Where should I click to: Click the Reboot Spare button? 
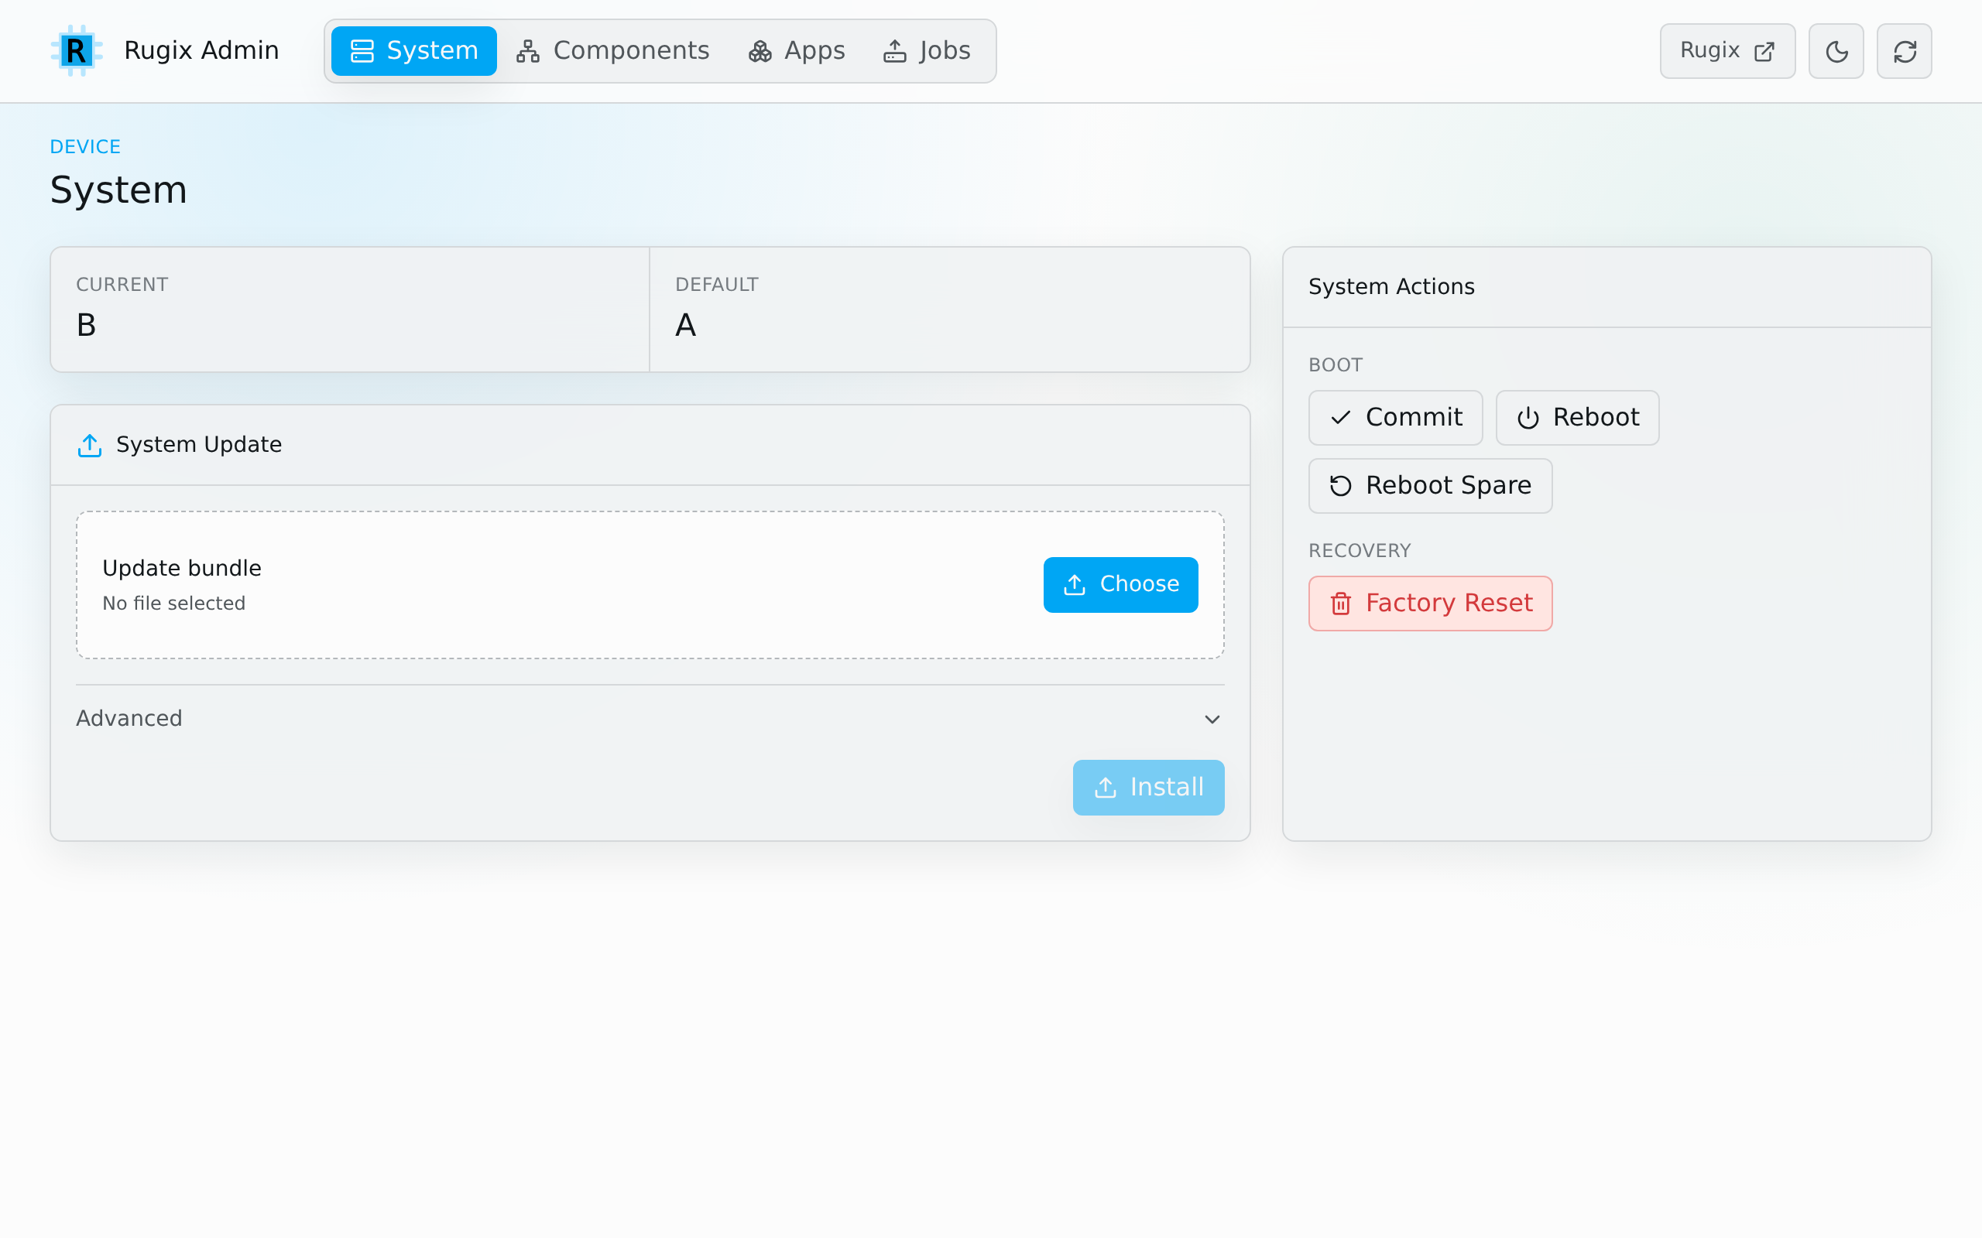(1430, 486)
